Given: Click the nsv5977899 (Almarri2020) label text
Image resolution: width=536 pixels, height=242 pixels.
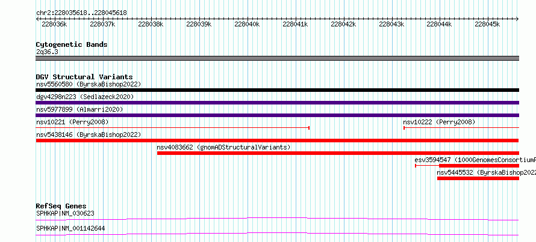Looking at the screenshot, I should [79, 109].
